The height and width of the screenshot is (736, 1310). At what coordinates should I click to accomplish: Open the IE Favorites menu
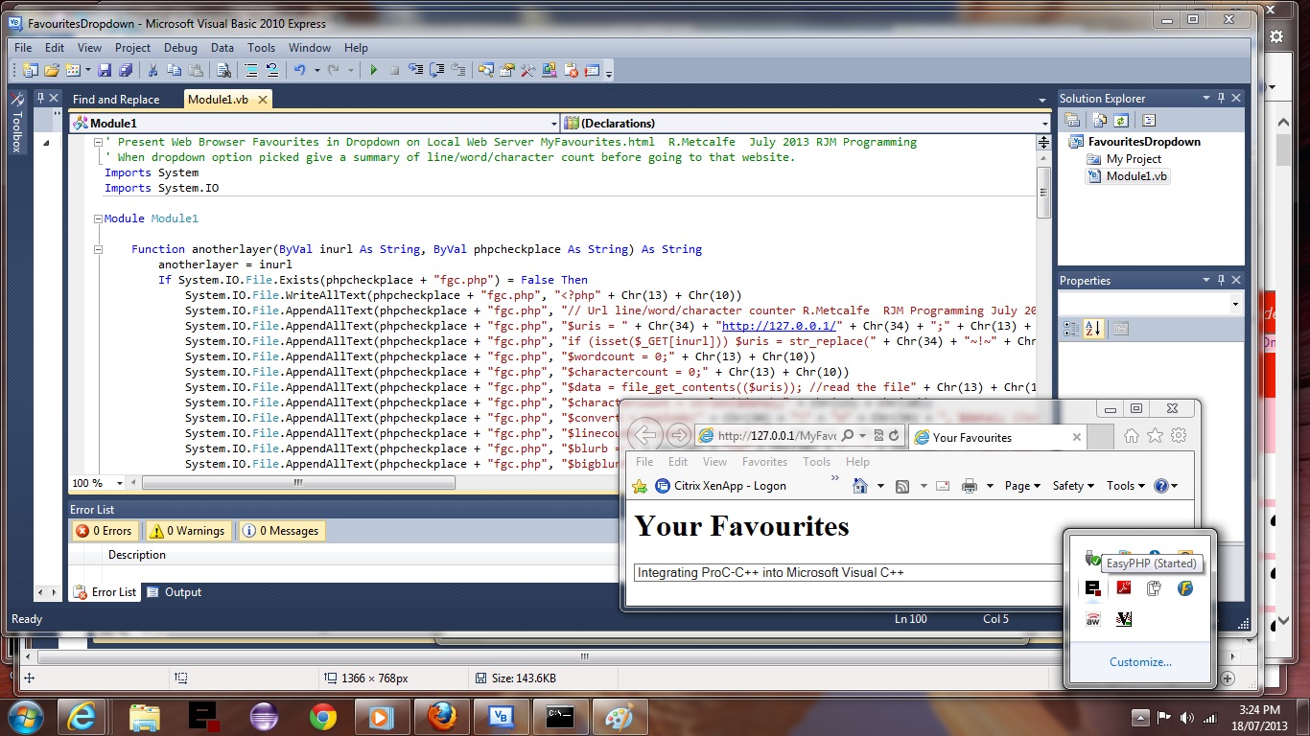[764, 461]
